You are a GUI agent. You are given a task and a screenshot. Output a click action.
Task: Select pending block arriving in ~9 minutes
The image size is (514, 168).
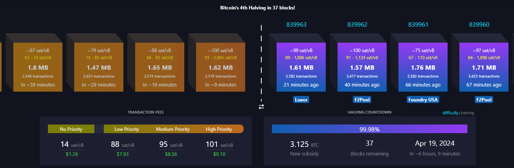217,67
